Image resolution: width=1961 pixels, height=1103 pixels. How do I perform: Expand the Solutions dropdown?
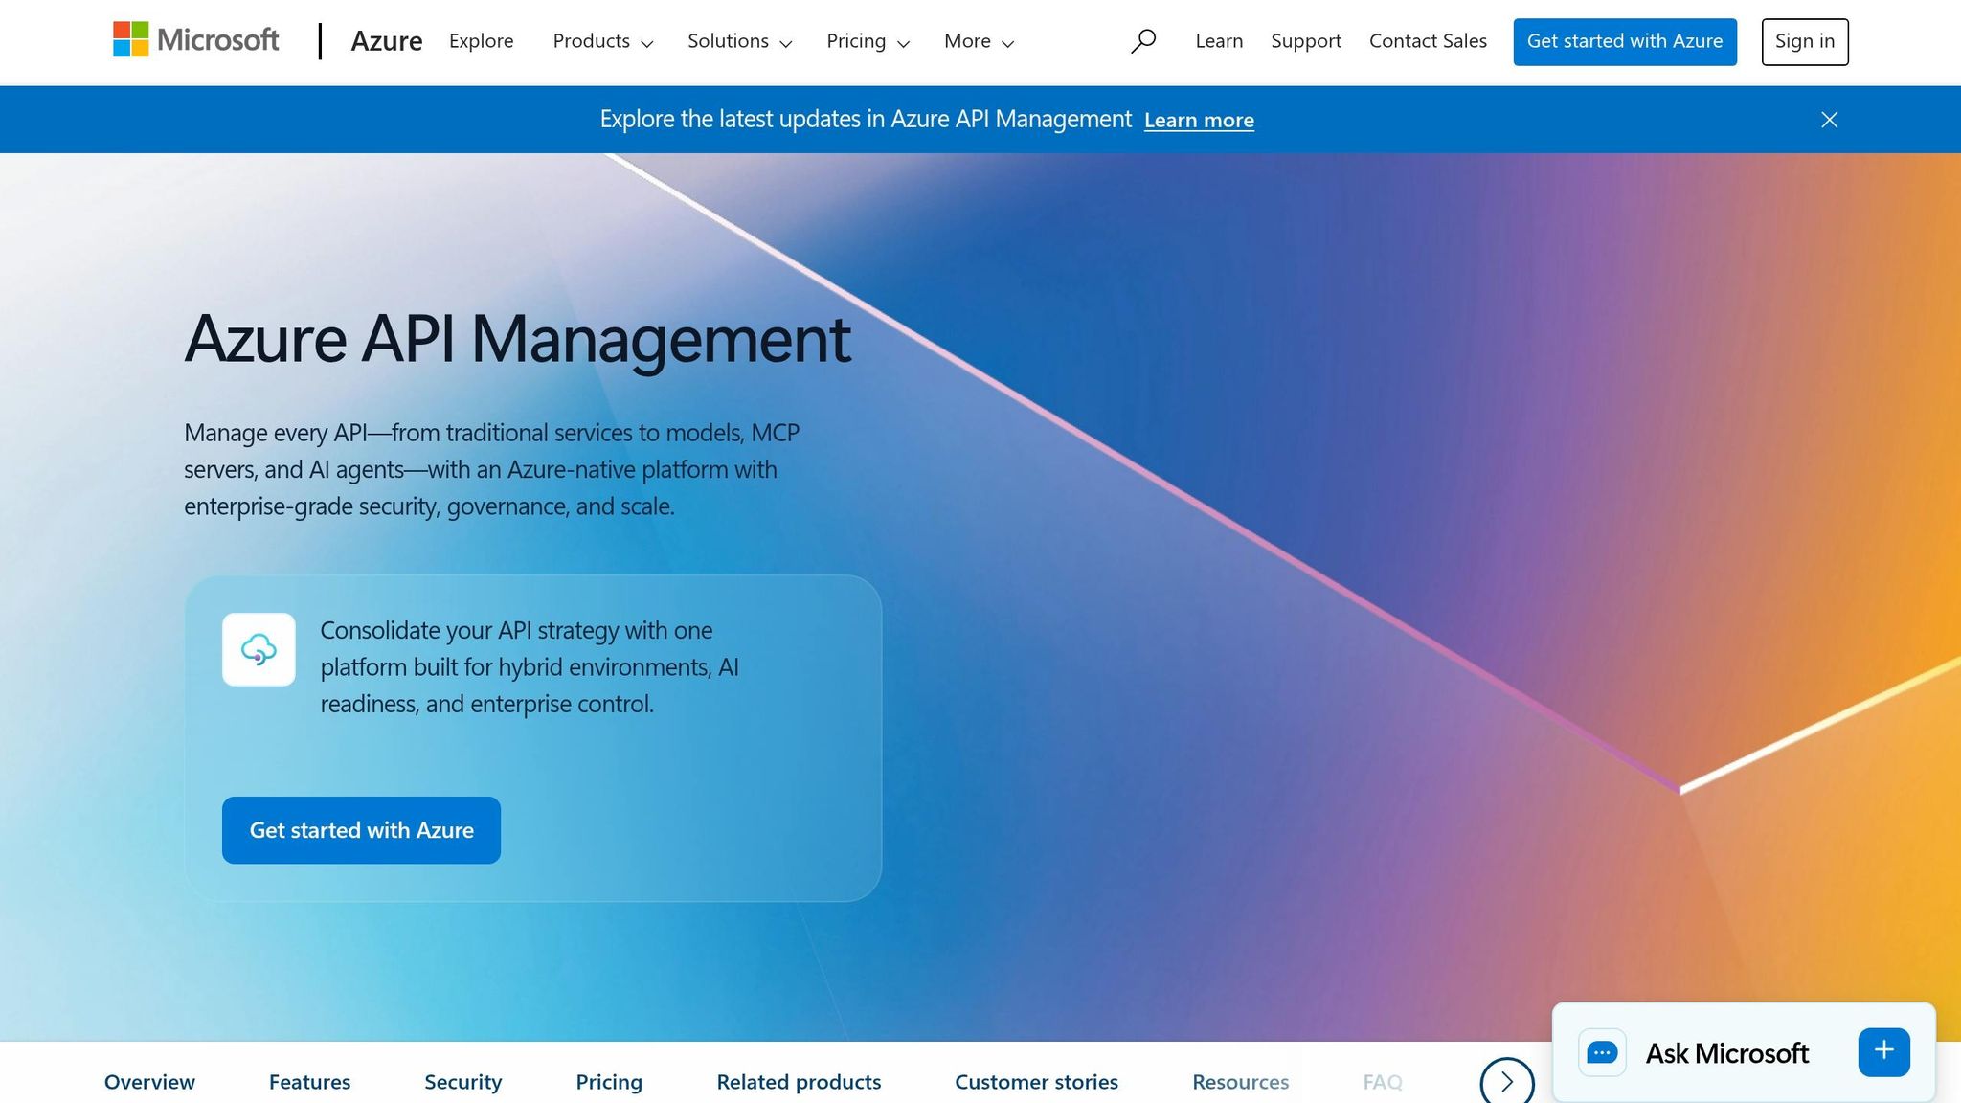pyautogui.click(x=739, y=41)
